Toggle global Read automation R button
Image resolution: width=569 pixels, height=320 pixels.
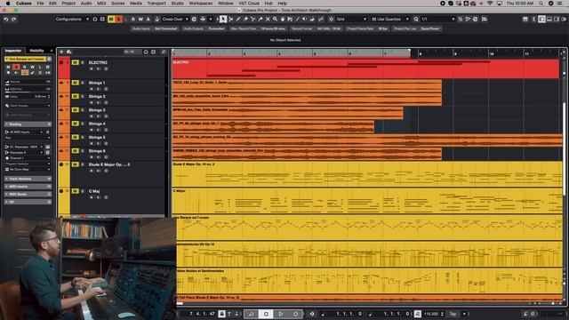tap(133, 19)
